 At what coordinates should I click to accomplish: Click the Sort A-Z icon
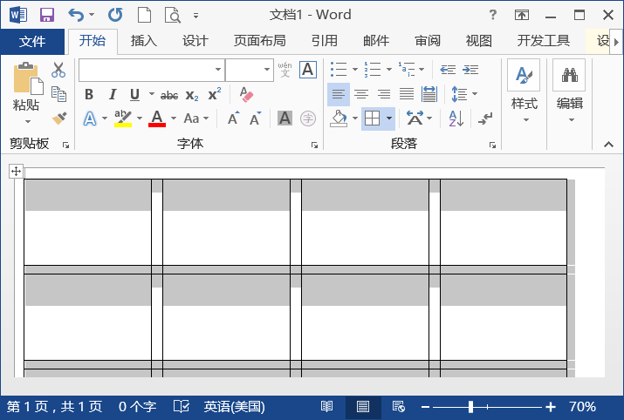tap(456, 119)
